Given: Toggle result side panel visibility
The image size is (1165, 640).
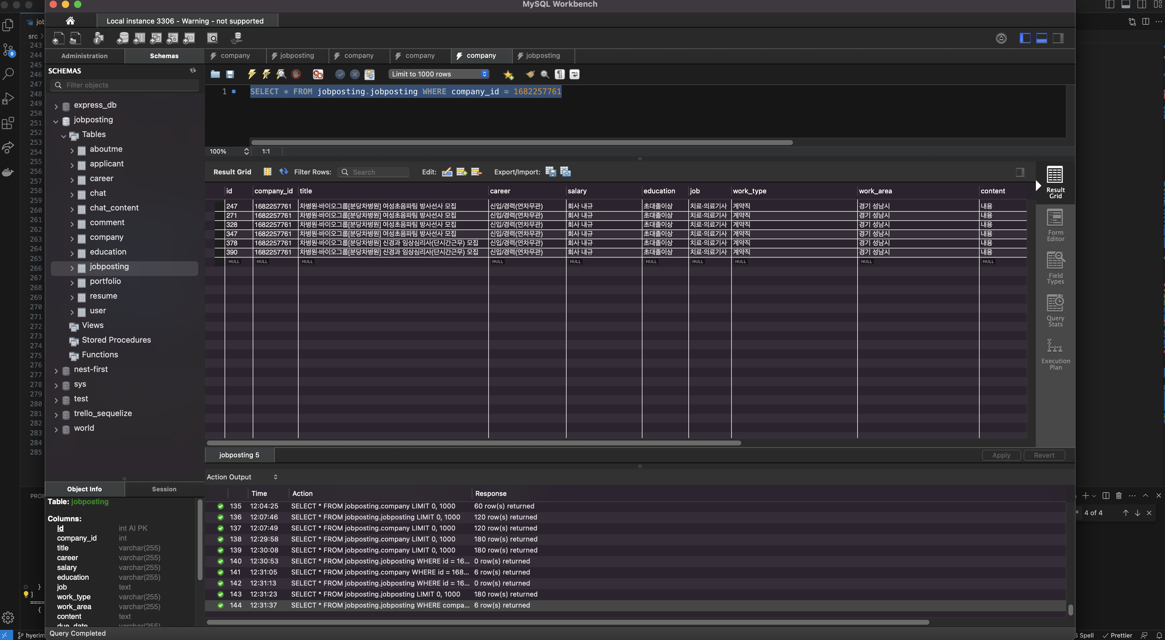Looking at the screenshot, I should click(1020, 172).
